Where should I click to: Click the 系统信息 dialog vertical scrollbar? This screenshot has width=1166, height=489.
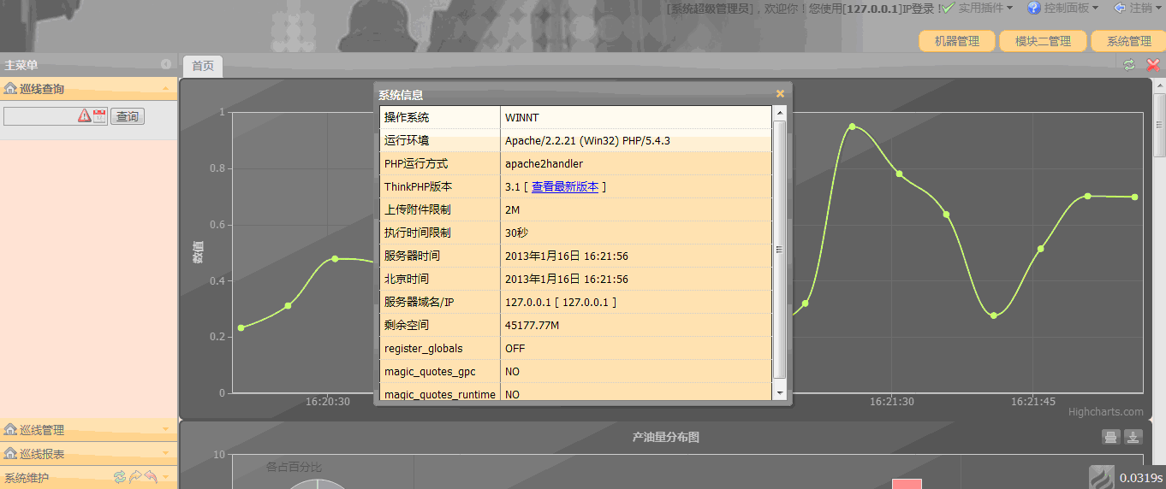click(x=779, y=250)
